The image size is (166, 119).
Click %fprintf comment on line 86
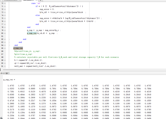tap(28, 51)
